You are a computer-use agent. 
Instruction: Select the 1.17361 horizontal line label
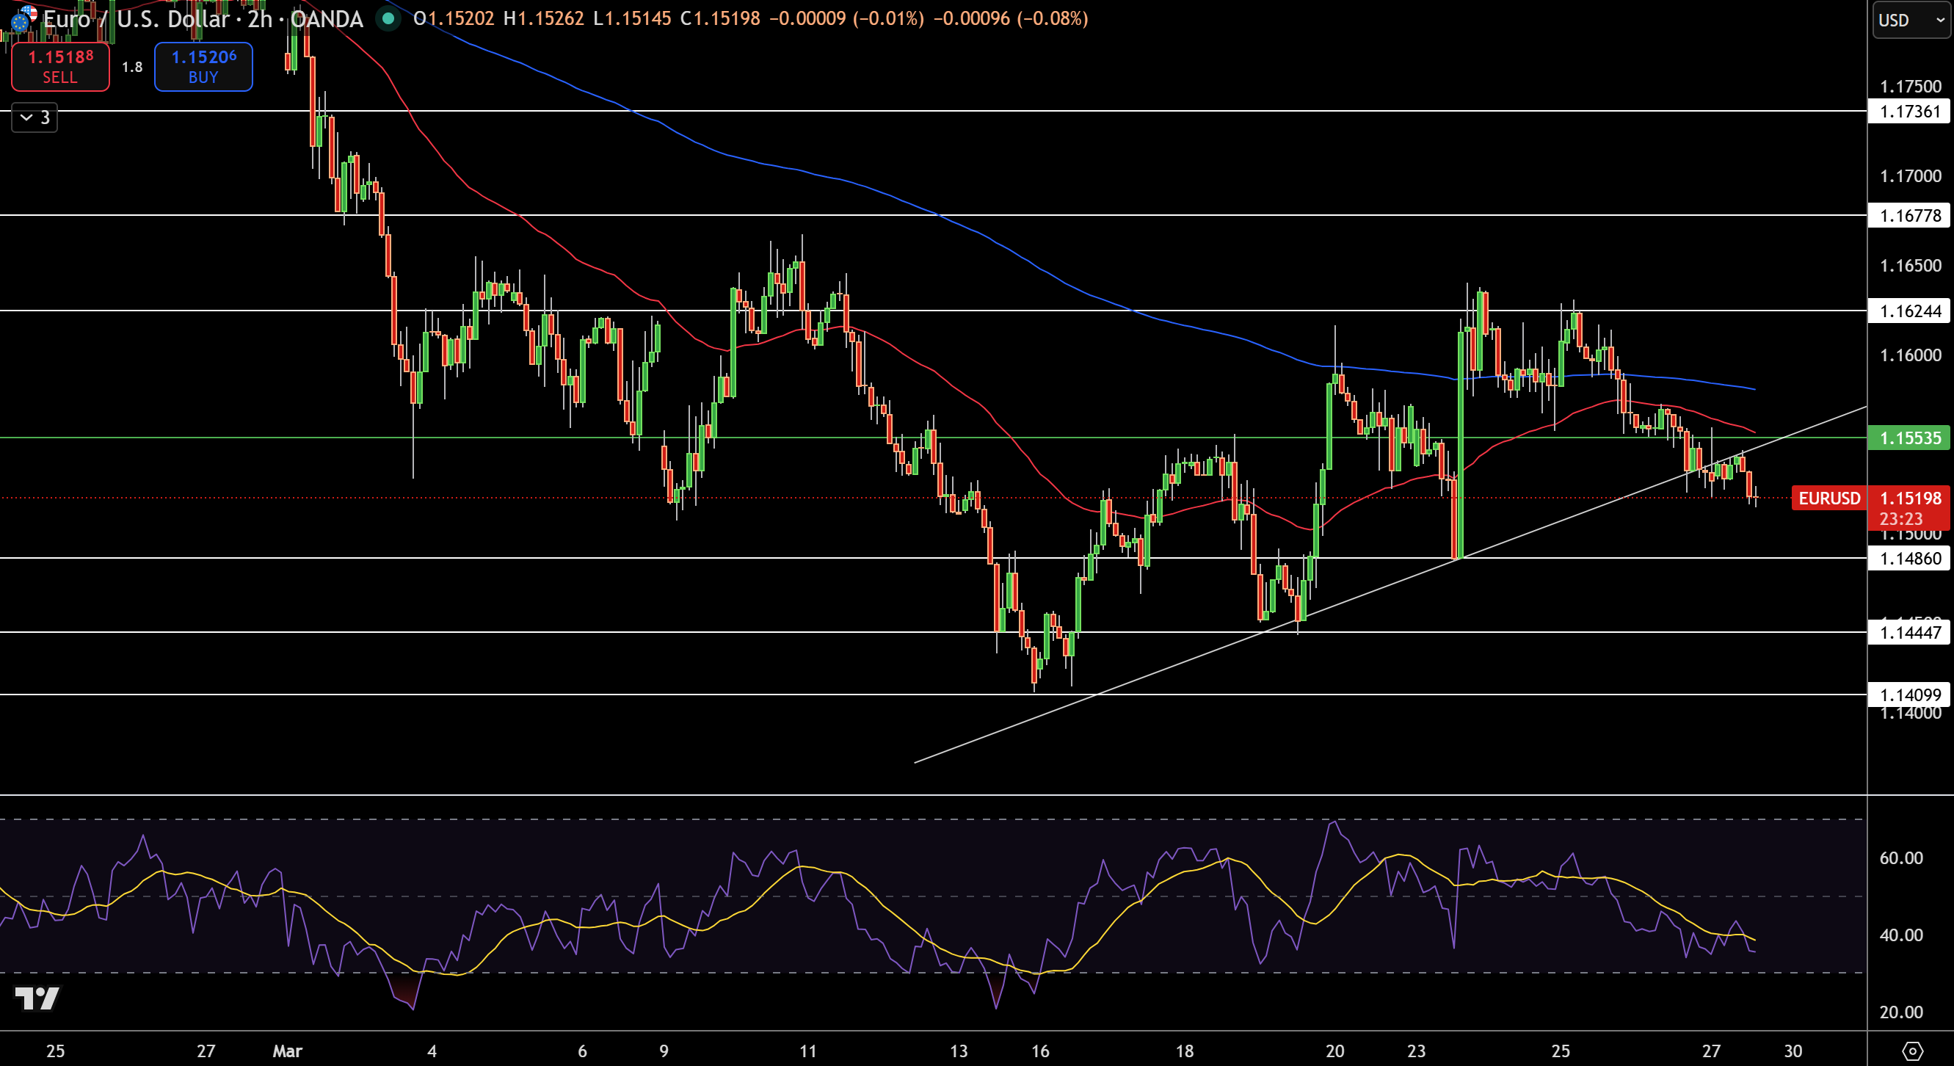coord(1909,112)
